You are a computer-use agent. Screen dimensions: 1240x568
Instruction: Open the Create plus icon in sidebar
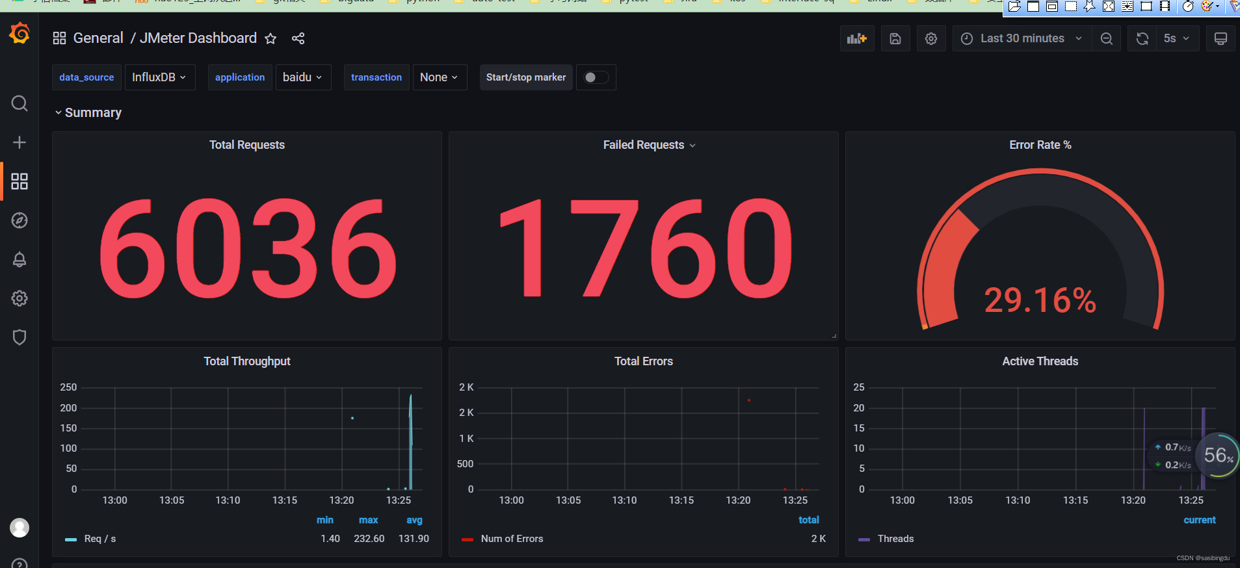pos(20,142)
